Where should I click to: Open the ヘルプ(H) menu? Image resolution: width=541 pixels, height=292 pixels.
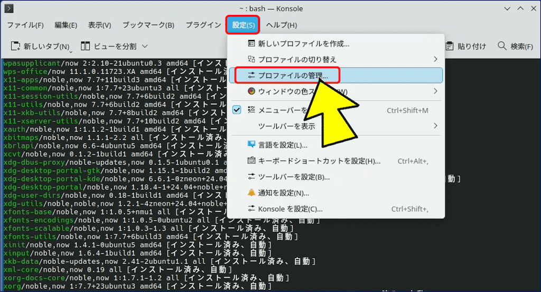(282, 25)
